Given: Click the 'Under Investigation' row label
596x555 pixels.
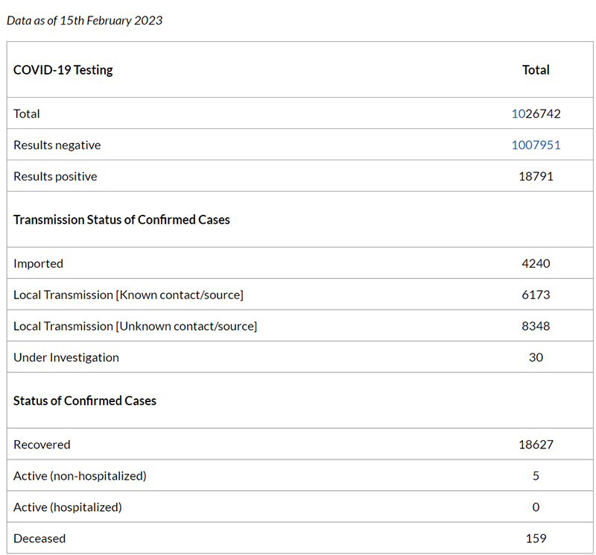Looking at the screenshot, I should pyautogui.click(x=66, y=357).
